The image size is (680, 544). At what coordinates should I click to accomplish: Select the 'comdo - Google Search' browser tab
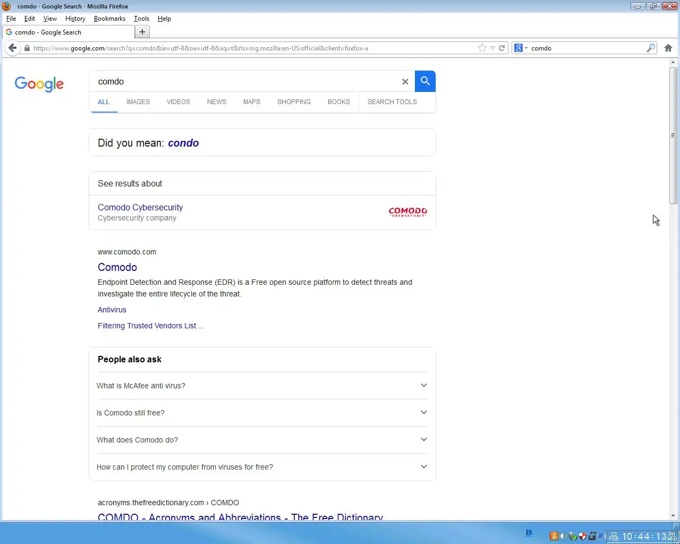(67, 32)
